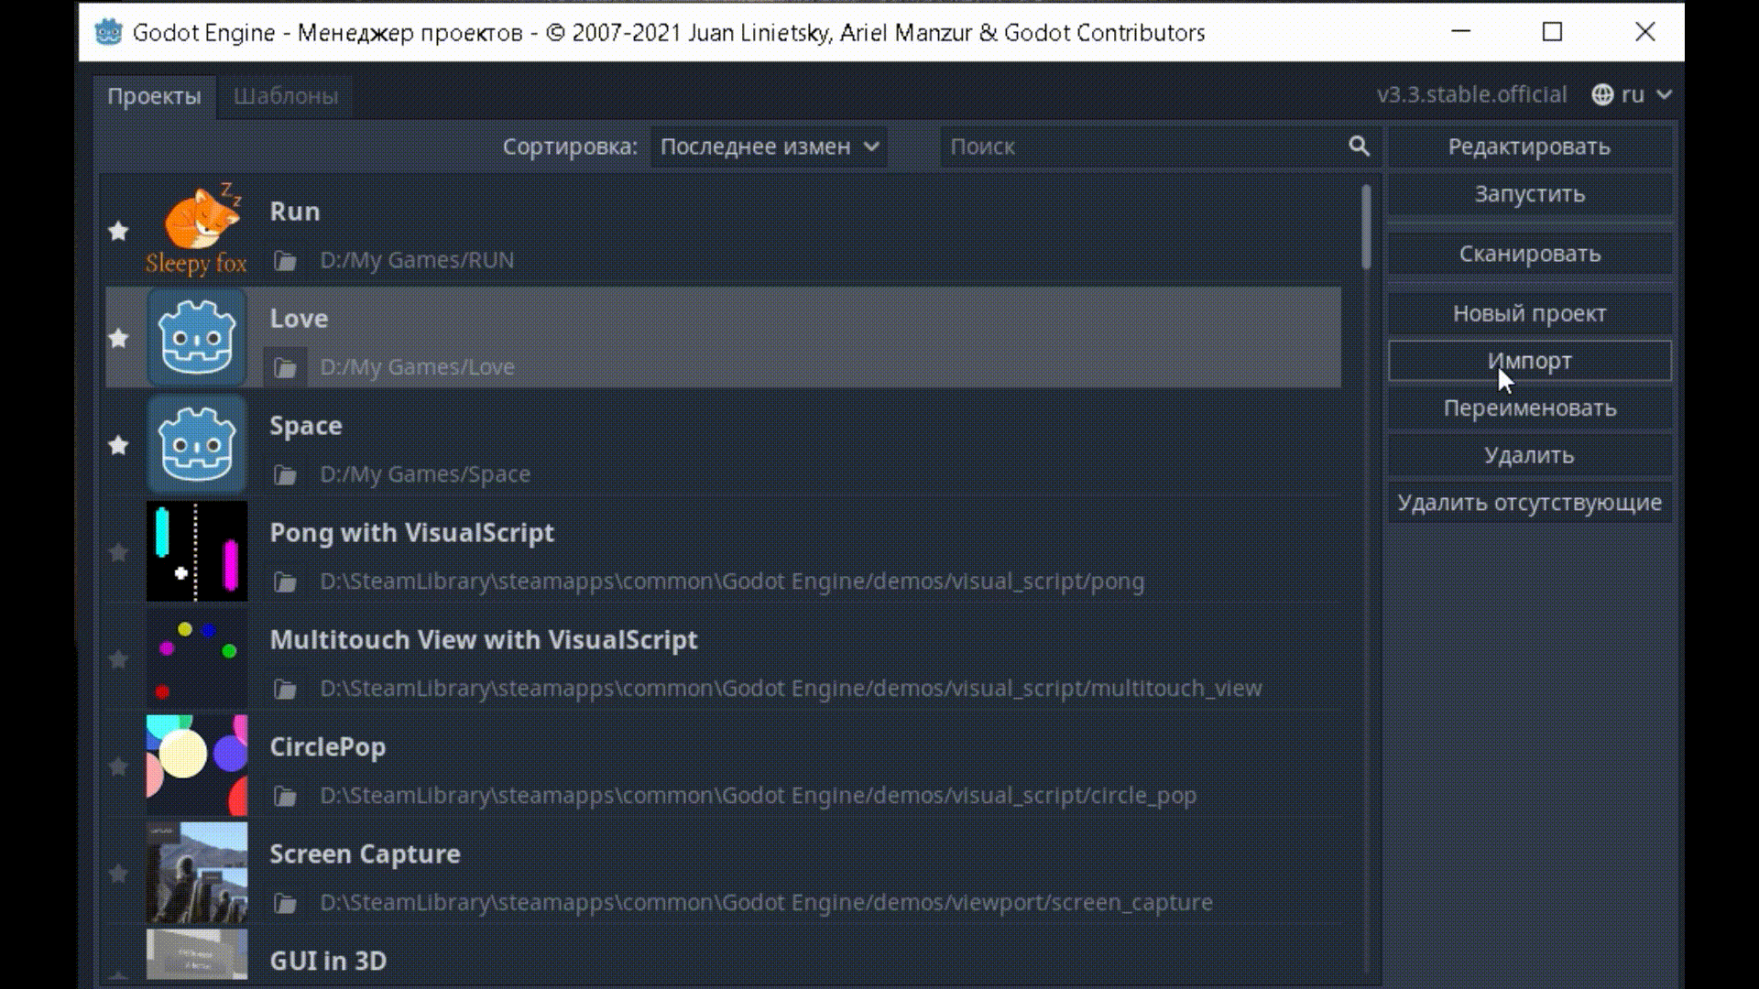Switch to the Проекты tab

pyautogui.click(x=154, y=96)
